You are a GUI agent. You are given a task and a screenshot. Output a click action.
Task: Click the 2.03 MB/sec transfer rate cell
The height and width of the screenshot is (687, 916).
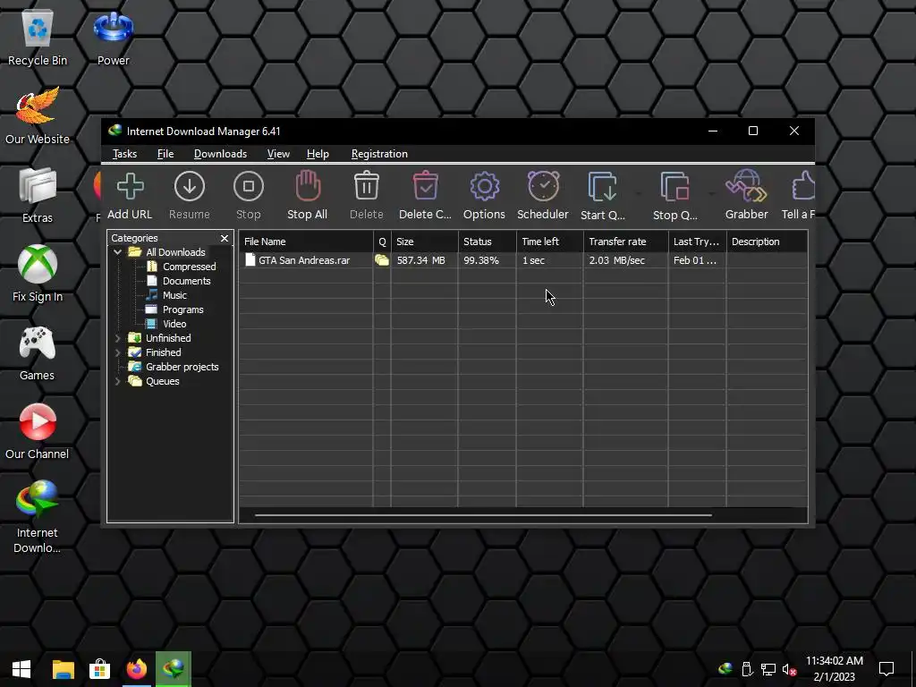(617, 260)
